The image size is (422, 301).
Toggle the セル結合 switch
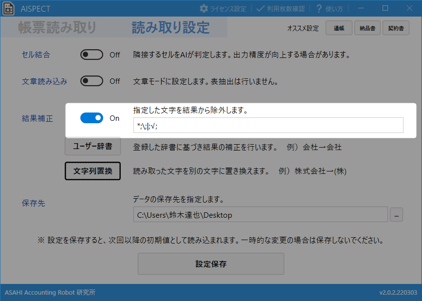pyautogui.click(x=92, y=55)
